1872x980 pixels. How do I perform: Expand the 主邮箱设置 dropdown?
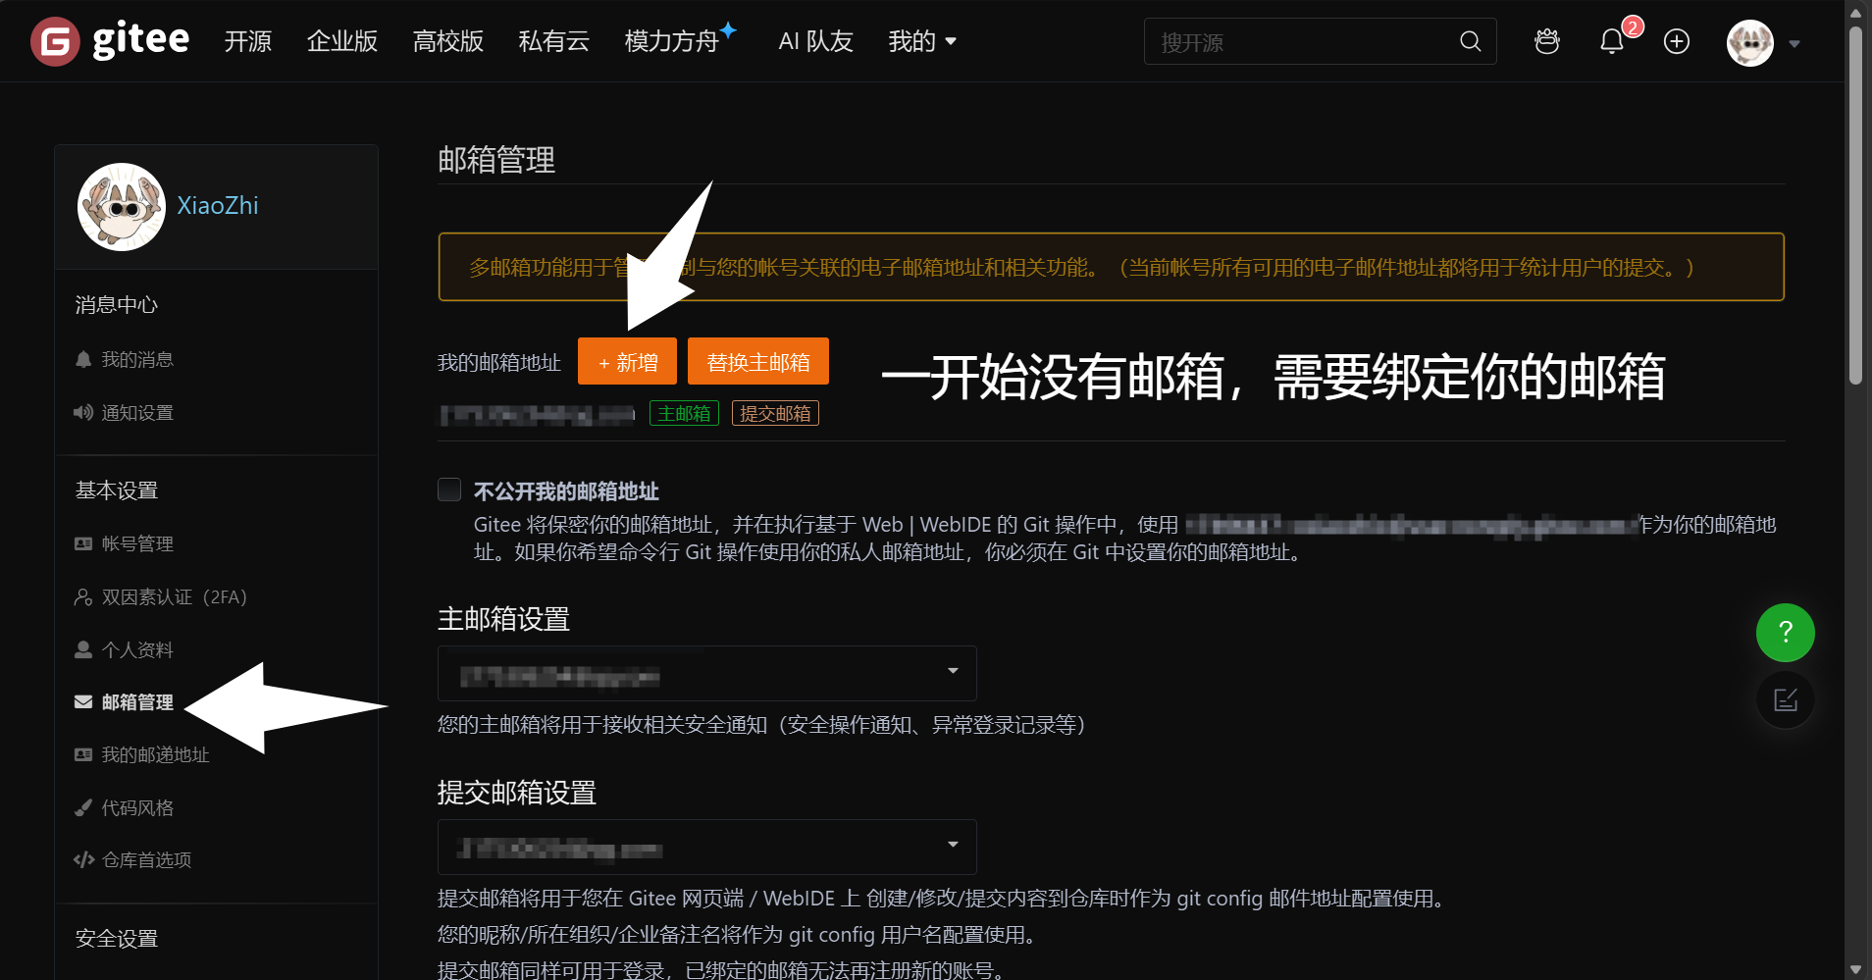(706, 673)
